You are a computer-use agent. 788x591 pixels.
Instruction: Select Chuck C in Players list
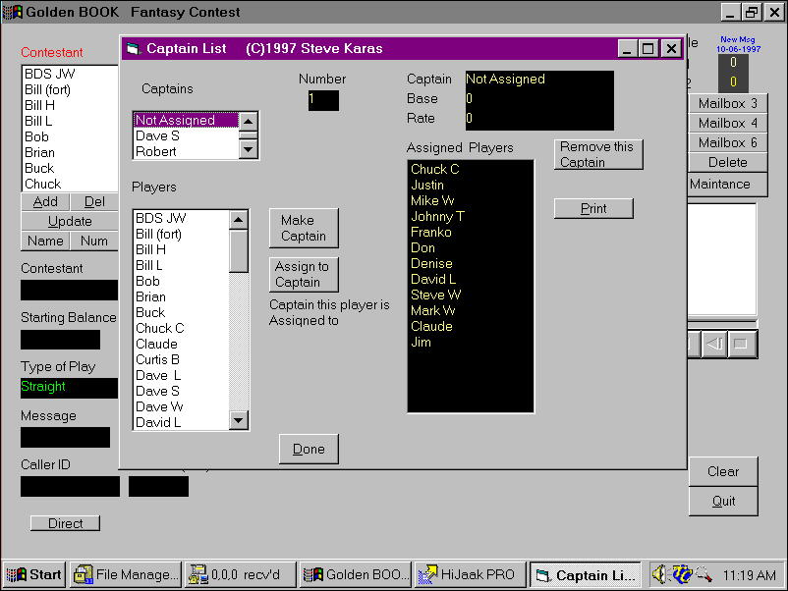182,329
